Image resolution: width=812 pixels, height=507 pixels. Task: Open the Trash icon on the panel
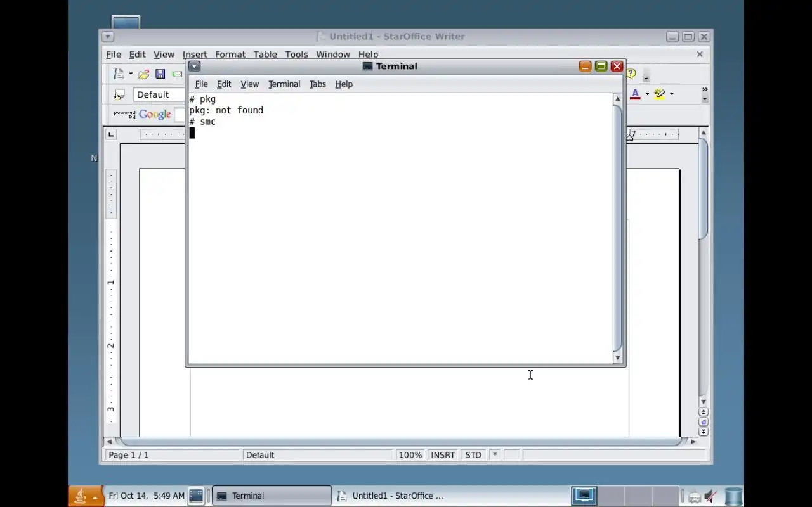click(733, 496)
